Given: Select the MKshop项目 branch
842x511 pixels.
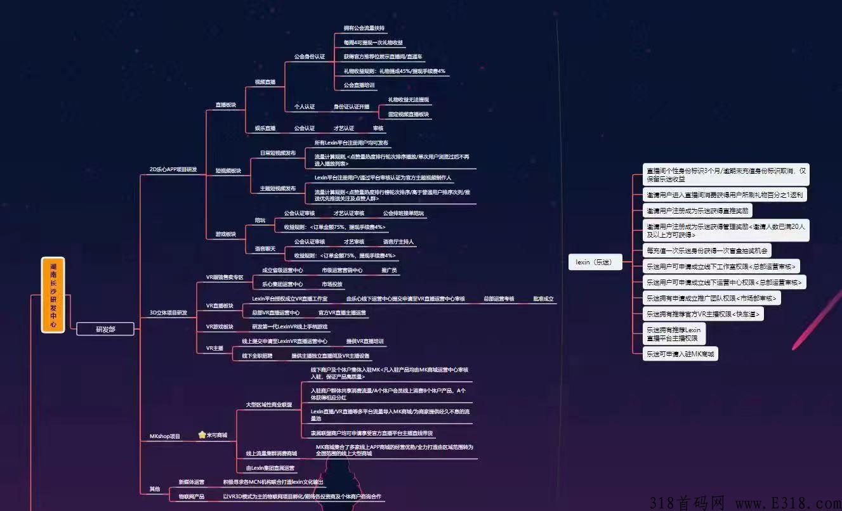Looking at the screenshot, I should [164, 436].
